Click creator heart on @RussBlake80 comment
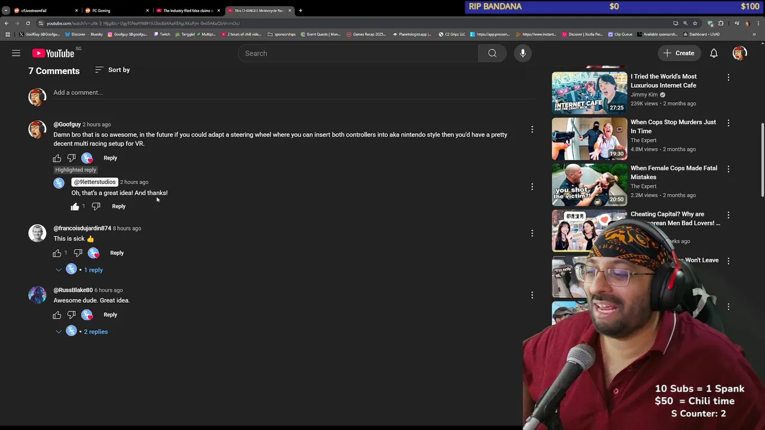 (87, 315)
